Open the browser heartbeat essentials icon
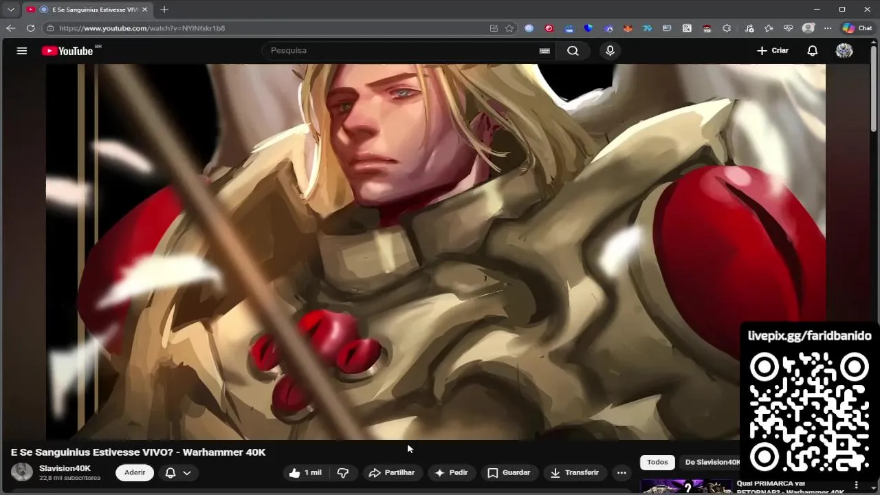 789,28
